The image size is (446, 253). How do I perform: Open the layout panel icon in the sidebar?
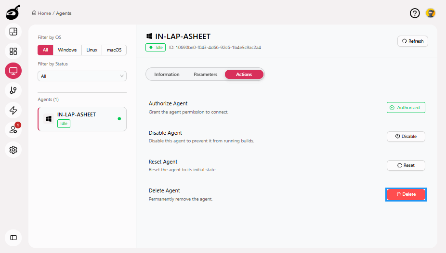coord(13,32)
